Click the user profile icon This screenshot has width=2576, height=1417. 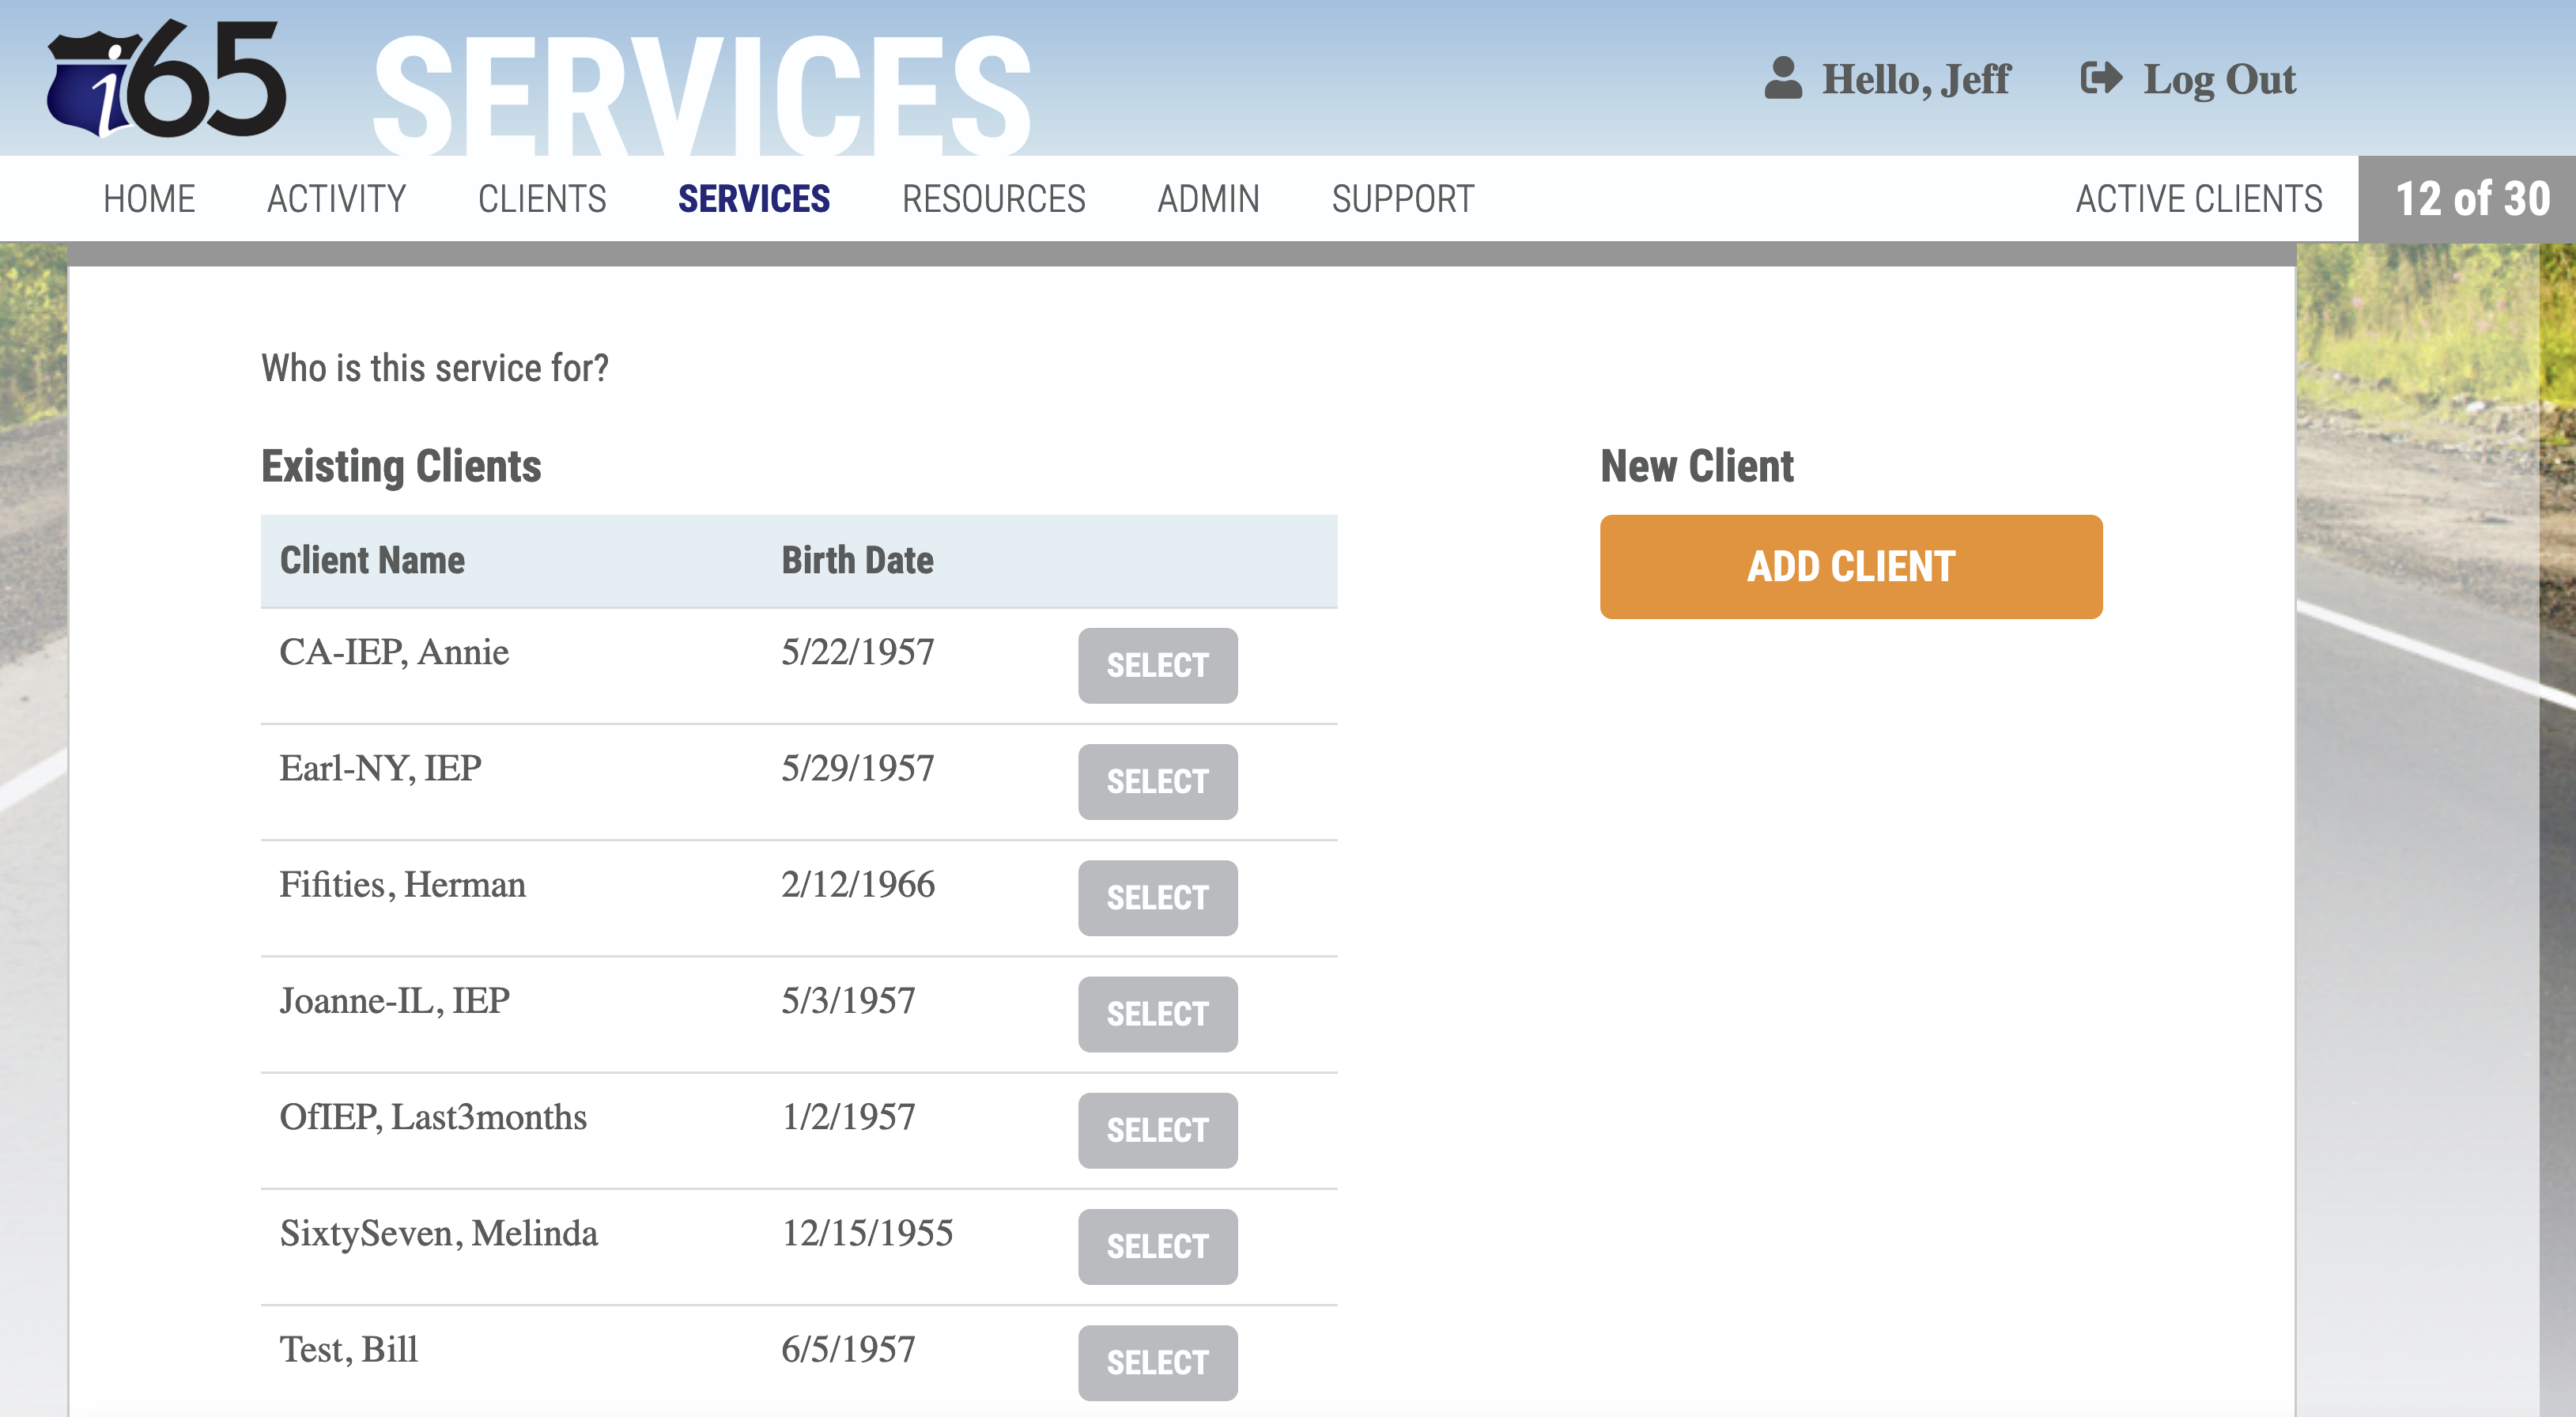pos(1782,79)
